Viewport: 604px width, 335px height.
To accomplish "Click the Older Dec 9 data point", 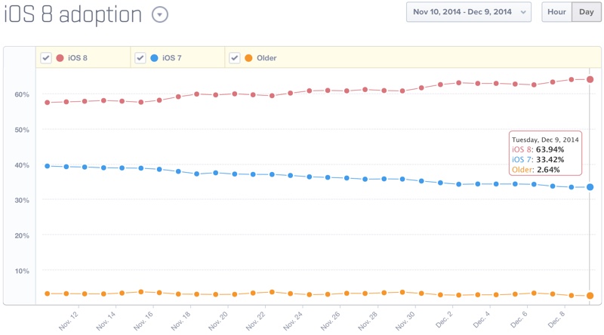I will pyautogui.click(x=590, y=296).
